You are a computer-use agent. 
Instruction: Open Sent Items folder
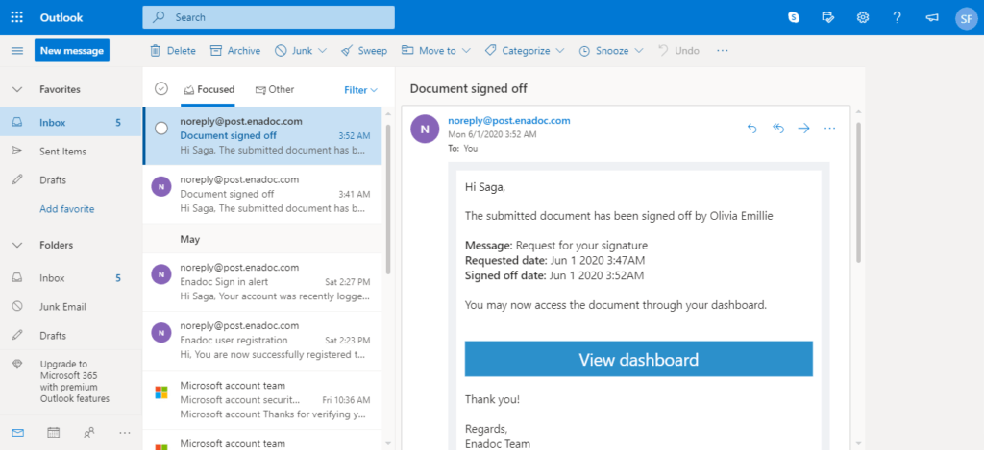pos(71,152)
